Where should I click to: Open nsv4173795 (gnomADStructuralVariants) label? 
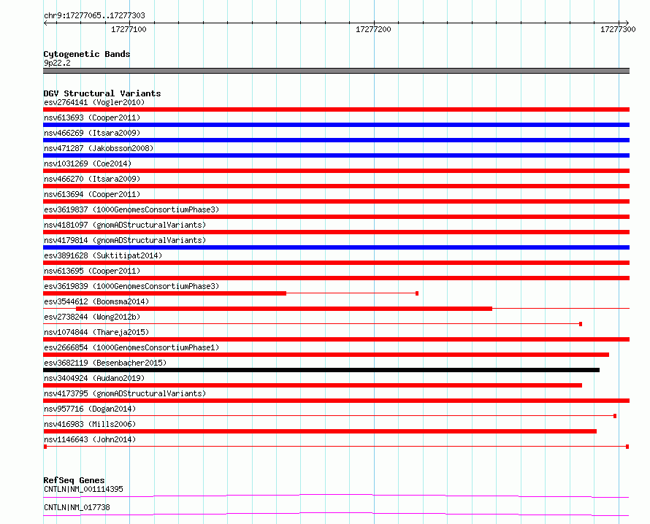coord(125,393)
